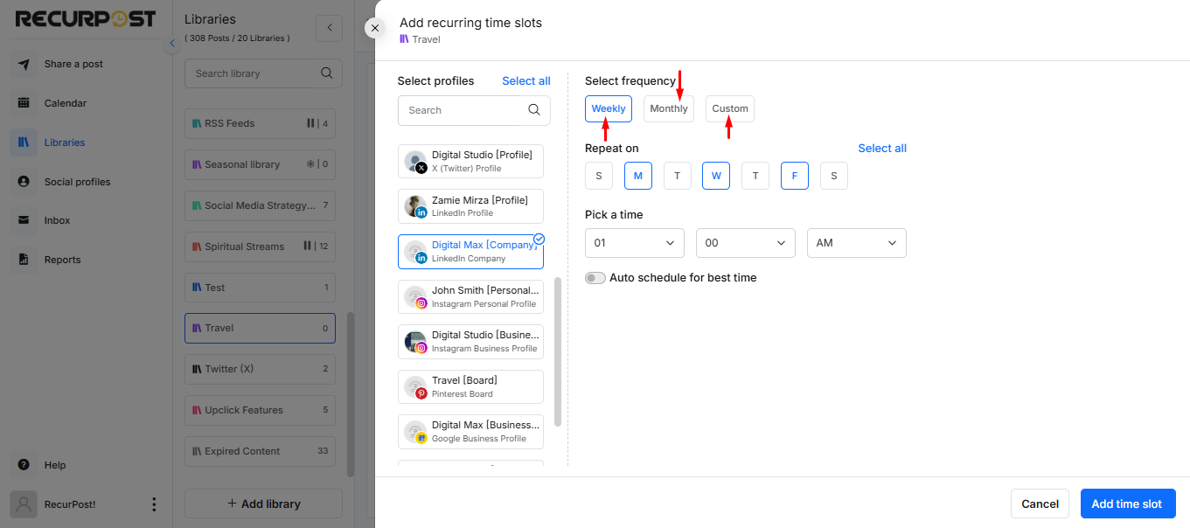This screenshot has height=528, width=1190.
Task: Click the Cancel button
Action: [x=1040, y=504]
